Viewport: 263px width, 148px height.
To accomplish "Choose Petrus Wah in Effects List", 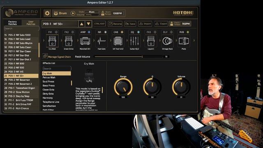I will click(56, 77).
